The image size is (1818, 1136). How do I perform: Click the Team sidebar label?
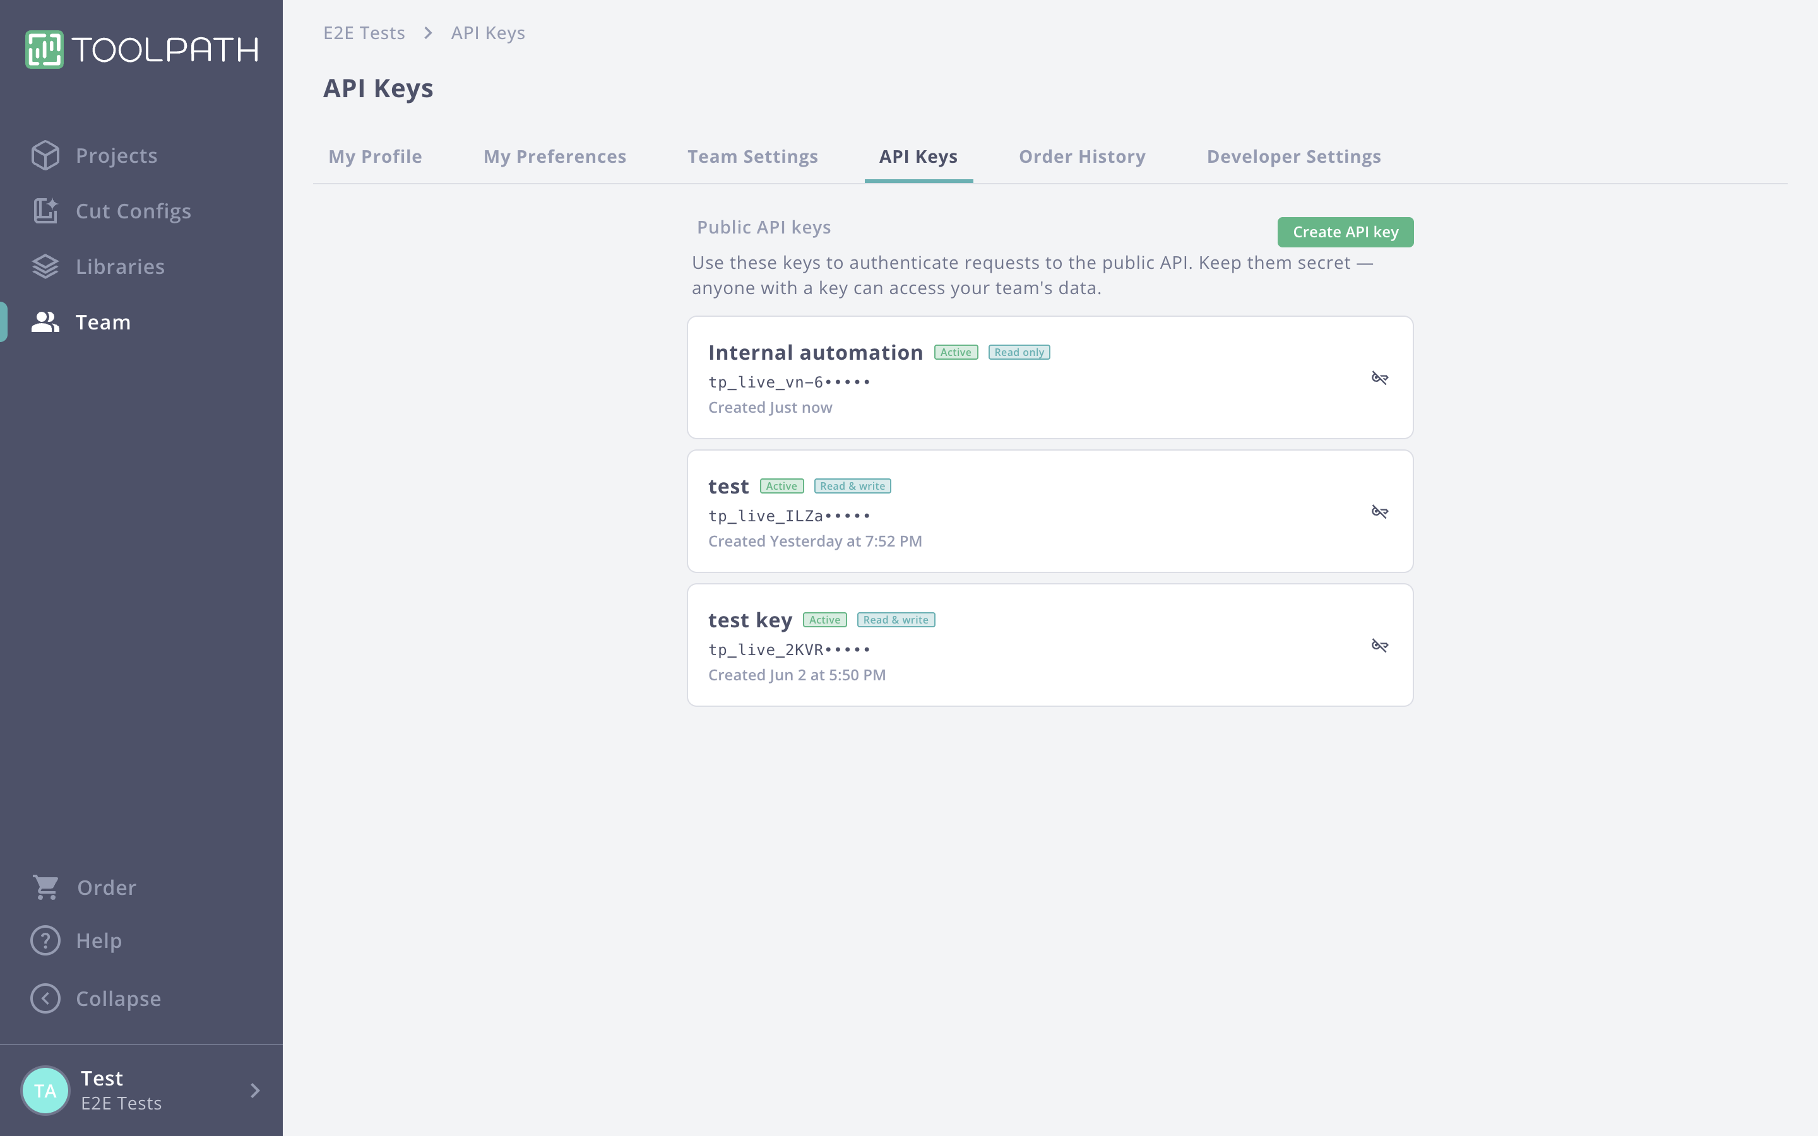(103, 322)
